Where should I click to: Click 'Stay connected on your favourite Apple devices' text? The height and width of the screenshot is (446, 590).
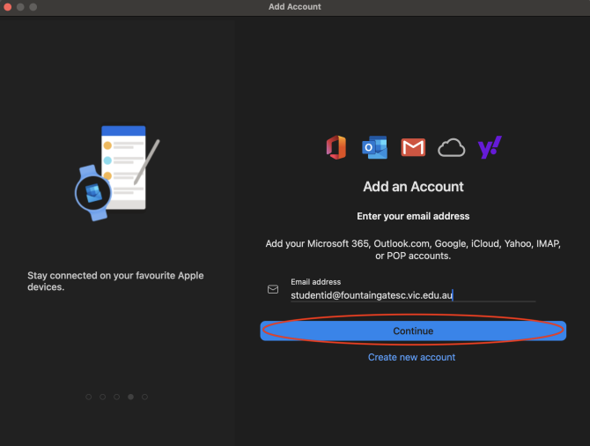[115, 281]
